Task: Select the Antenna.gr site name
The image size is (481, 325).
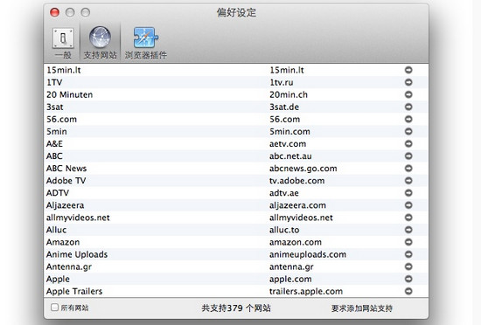Action: click(x=69, y=266)
